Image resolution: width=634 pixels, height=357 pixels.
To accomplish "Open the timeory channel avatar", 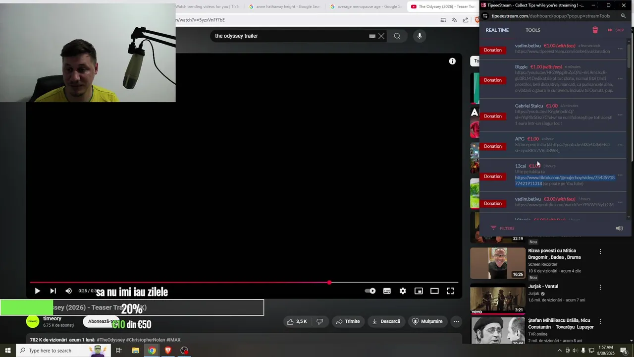I will click(33, 321).
